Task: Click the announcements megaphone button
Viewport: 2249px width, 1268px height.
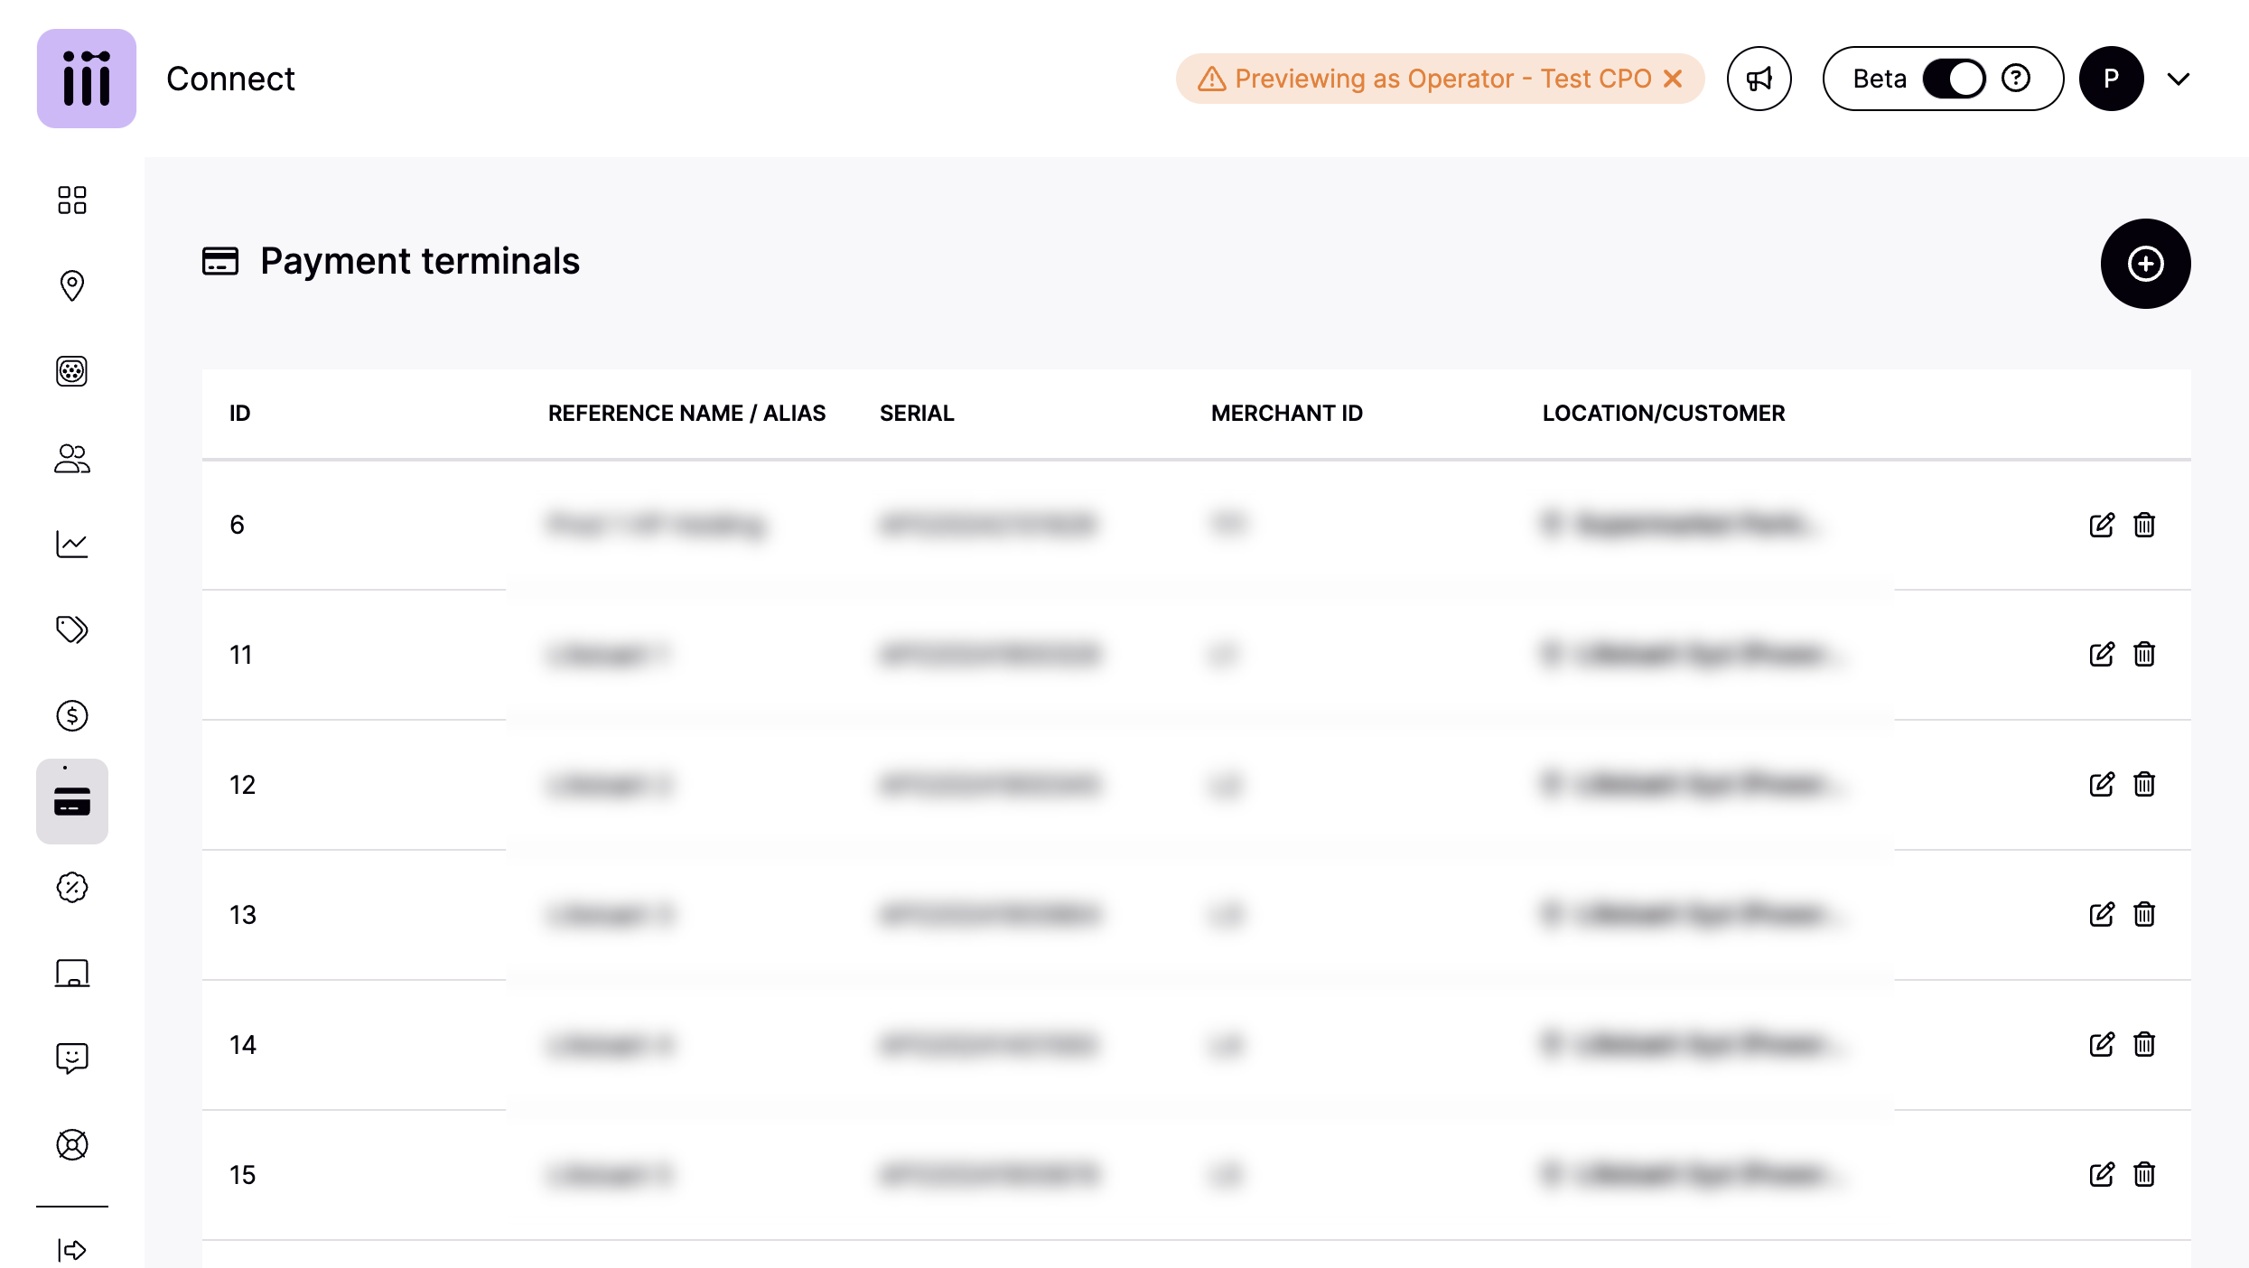Action: (1759, 79)
